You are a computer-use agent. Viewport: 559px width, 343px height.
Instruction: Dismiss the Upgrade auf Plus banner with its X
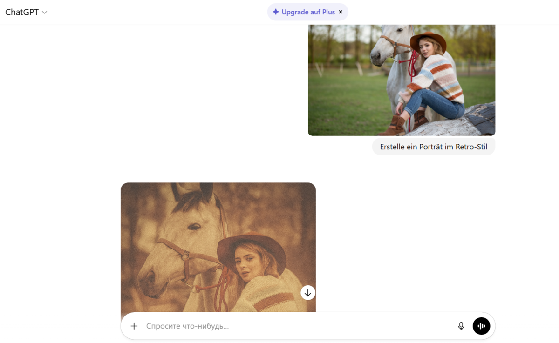pyautogui.click(x=341, y=12)
